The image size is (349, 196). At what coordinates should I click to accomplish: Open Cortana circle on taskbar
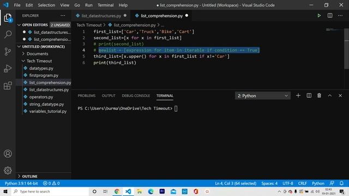(94, 191)
